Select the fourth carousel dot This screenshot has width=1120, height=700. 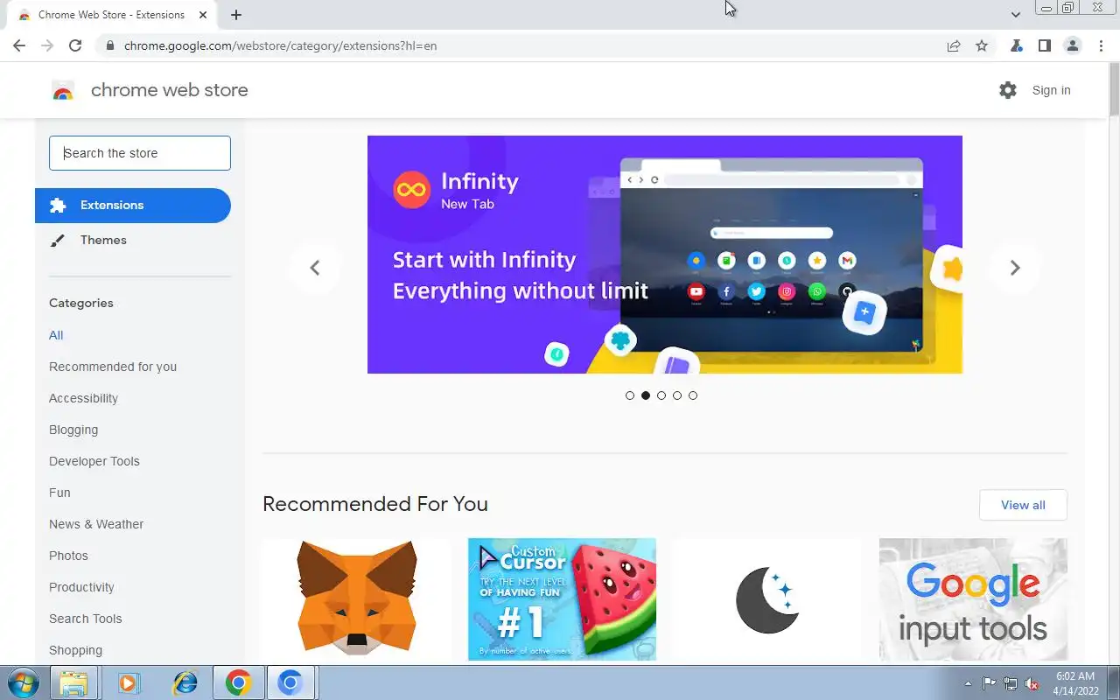[677, 395]
